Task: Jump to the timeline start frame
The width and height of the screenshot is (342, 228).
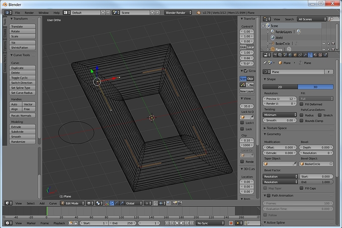Action: pos(167,223)
